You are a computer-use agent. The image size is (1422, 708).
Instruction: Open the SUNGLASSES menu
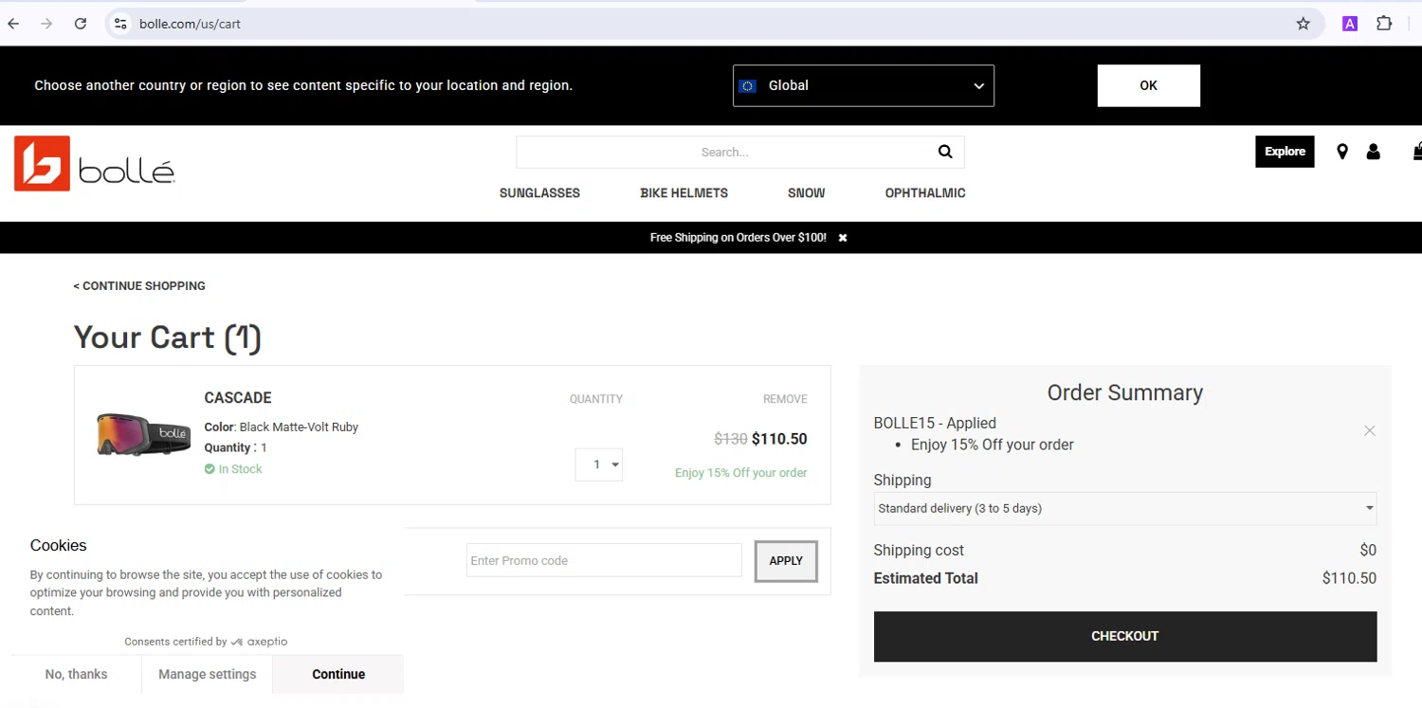tap(539, 193)
